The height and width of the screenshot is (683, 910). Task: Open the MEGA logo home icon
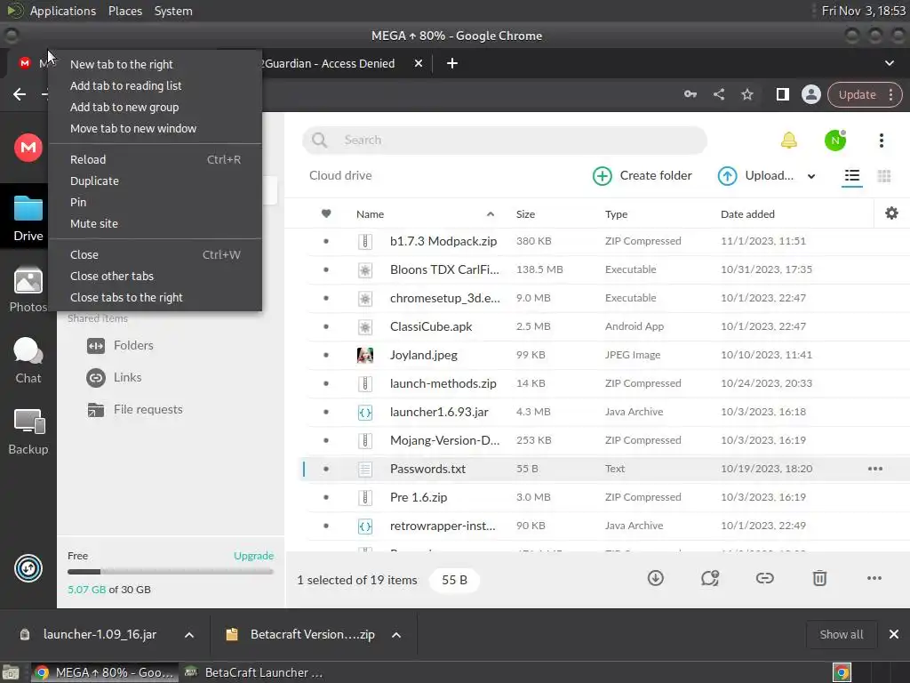coord(28,147)
